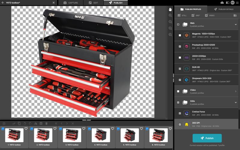
Task: Add a new Still publish profile
Action: point(182,15)
